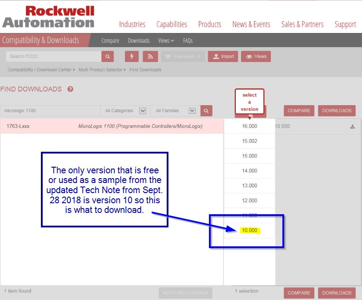Click the lightning bolt quick-access icon
Screen dimensions: 362x300
132,56
